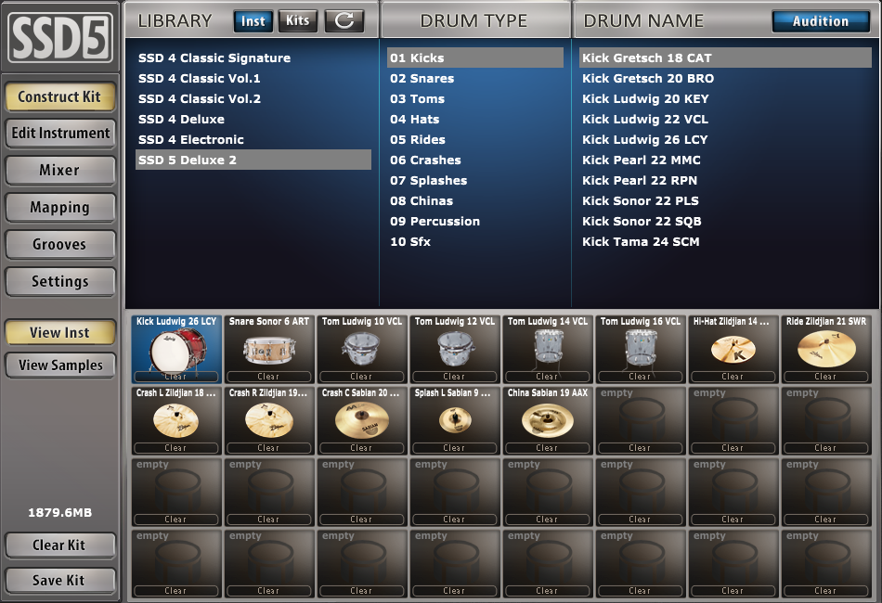882x603 pixels.
Task: Select the Hi-Hat Zildjian 14 slot
Action: [733, 349]
